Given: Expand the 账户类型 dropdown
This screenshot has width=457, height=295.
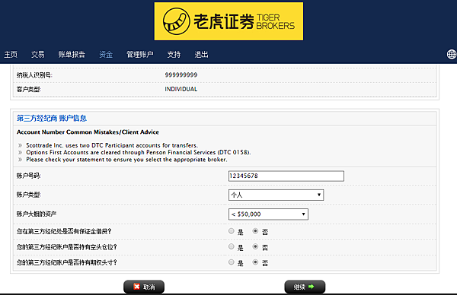Looking at the screenshot, I should [276, 195].
